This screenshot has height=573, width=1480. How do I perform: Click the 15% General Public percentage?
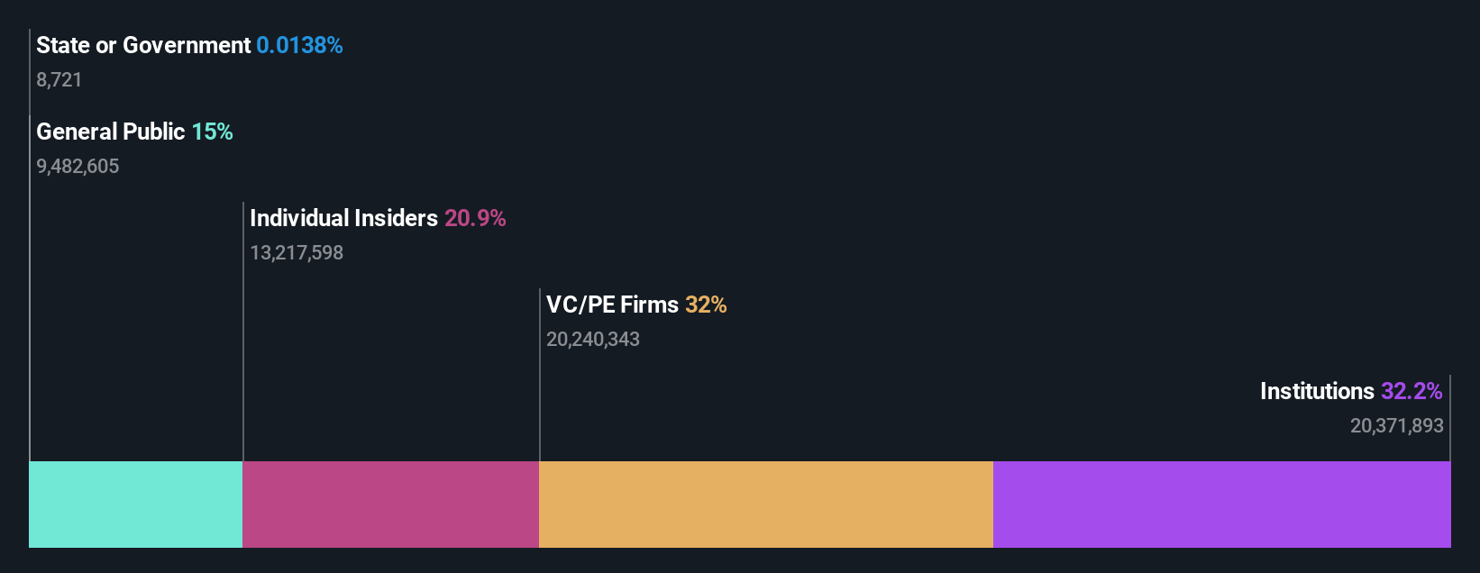click(x=212, y=132)
